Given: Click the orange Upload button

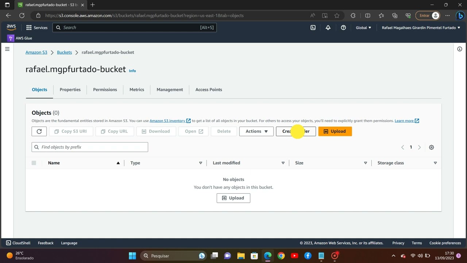Looking at the screenshot, I should click(335, 131).
